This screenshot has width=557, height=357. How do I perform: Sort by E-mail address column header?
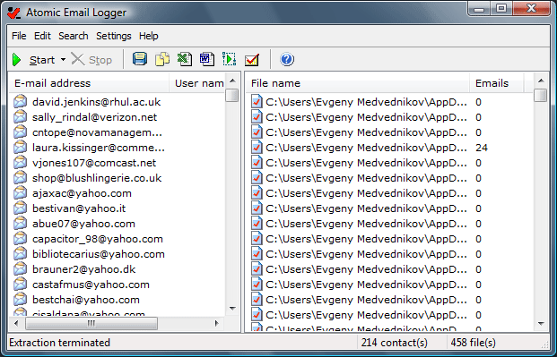[x=89, y=83]
